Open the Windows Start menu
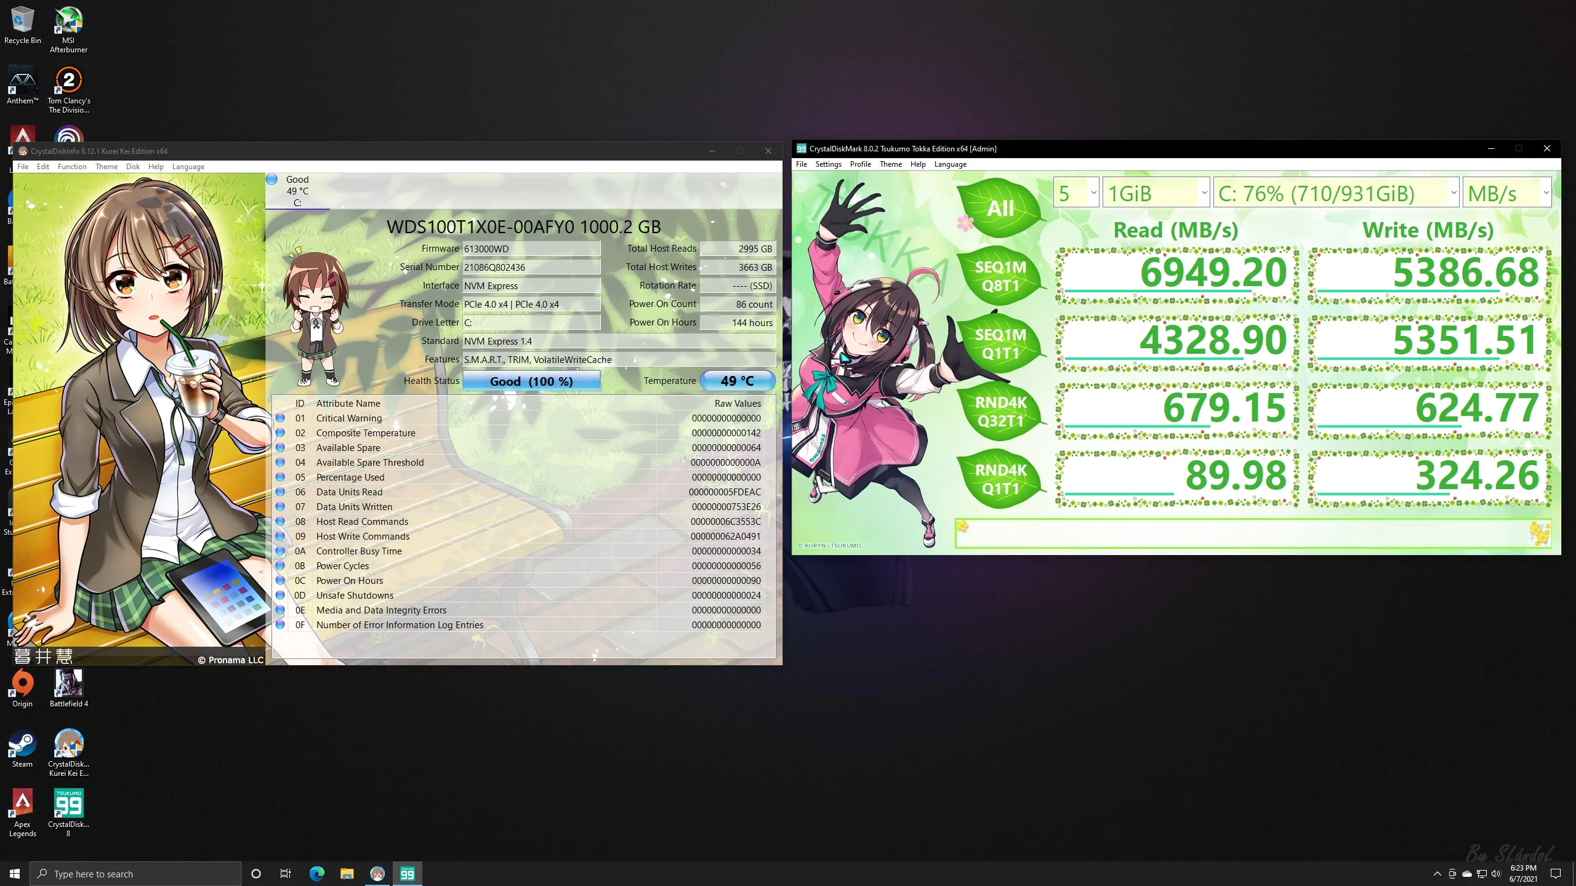Viewport: 1576px width, 886px height. [x=15, y=874]
